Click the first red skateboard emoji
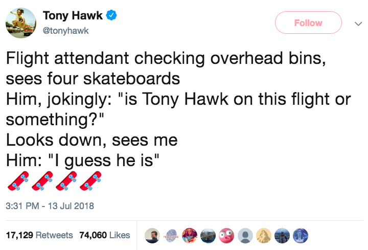The image size is (368, 250). (x=18, y=181)
